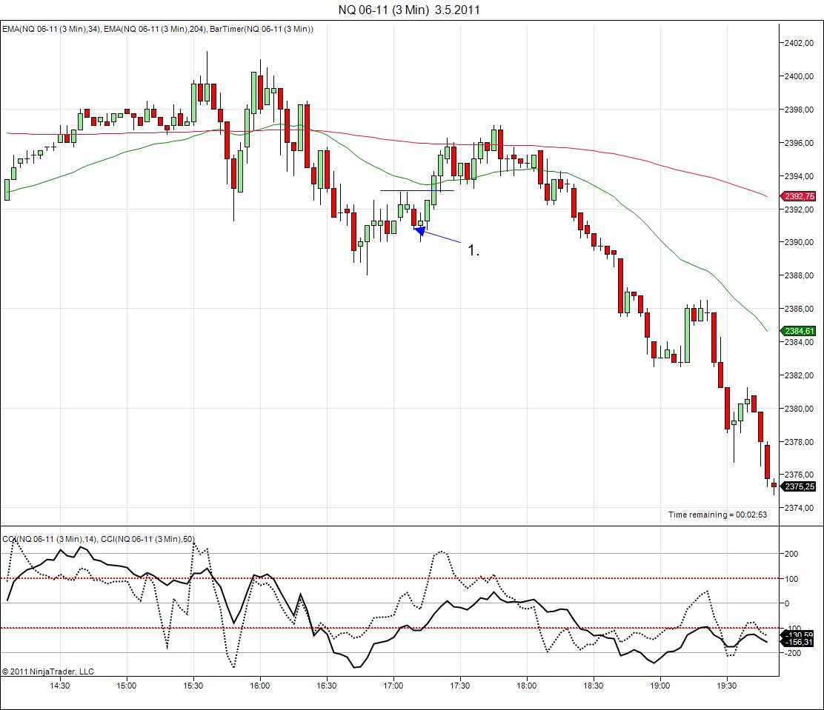Click the 2386,00 price axis label
This screenshot has height=710, width=824.
[x=800, y=309]
